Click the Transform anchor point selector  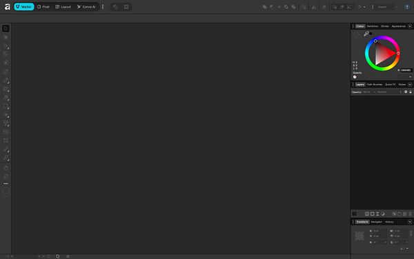[359, 236]
